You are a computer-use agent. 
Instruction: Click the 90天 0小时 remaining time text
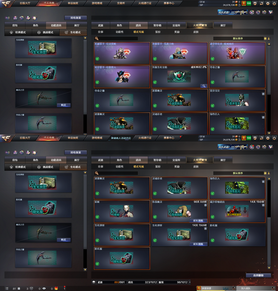200,202
